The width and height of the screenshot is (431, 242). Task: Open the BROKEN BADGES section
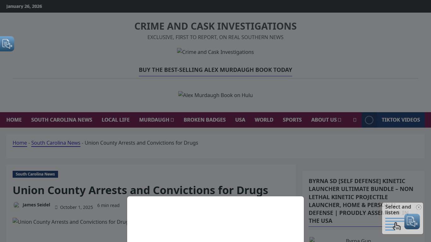tap(204, 120)
